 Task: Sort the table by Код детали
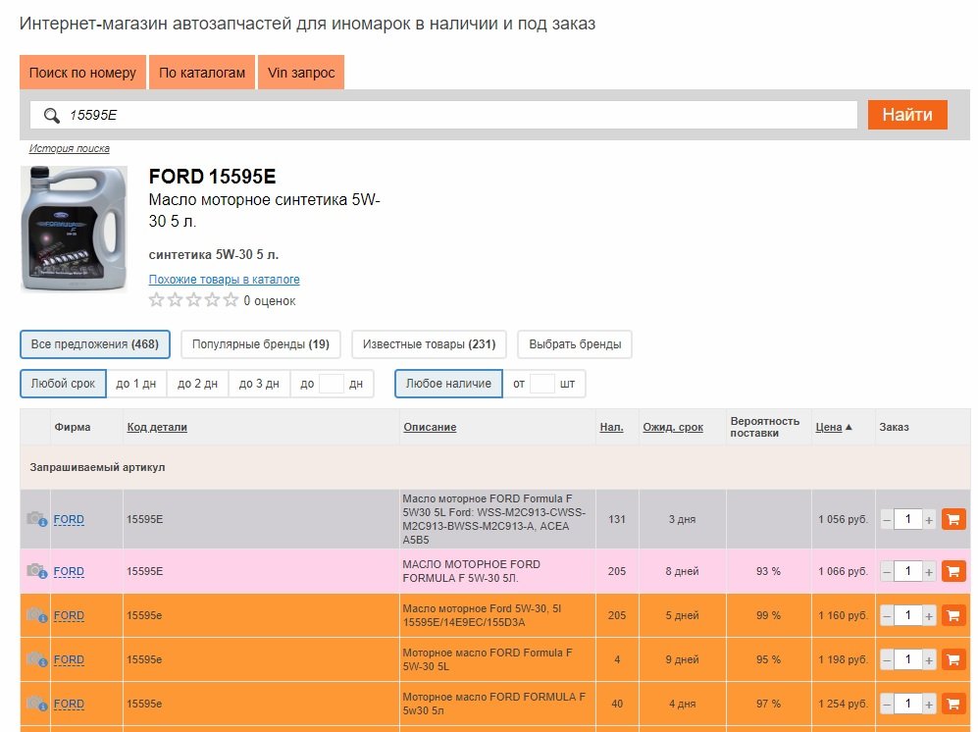tap(157, 428)
